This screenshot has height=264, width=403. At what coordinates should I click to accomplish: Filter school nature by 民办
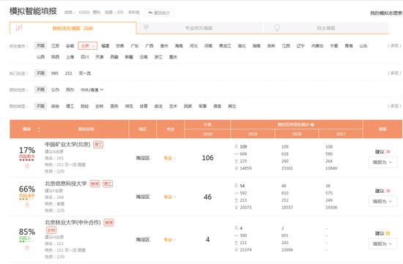tap(70, 89)
